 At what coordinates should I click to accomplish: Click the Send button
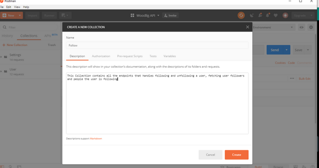(x=275, y=50)
